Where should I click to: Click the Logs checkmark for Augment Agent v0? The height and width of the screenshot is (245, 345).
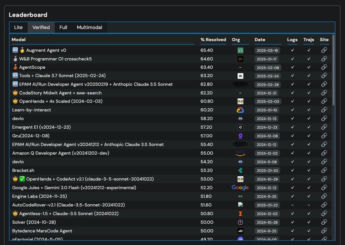pos(293,50)
